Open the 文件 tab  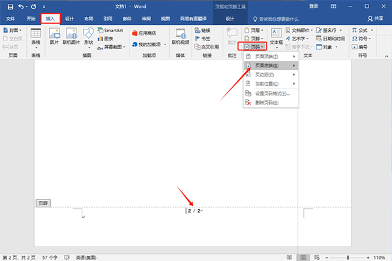10,19
